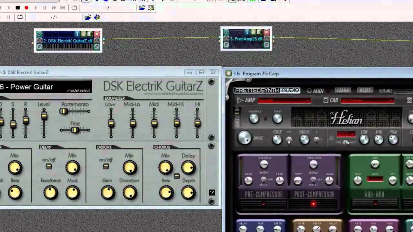Click the upper toolbar fast-forward button

coord(54,8)
